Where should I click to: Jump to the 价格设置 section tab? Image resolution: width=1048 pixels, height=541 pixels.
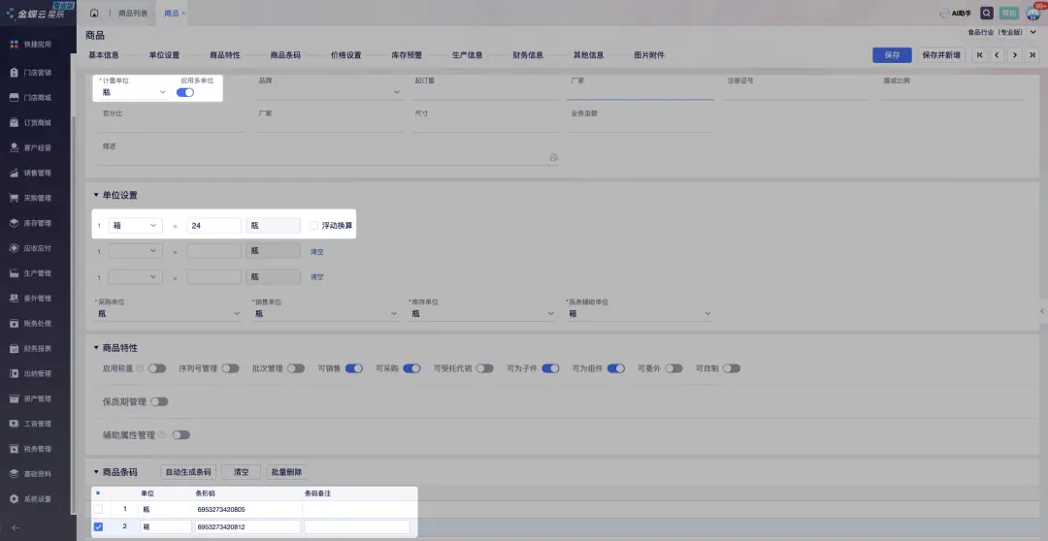click(x=345, y=55)
